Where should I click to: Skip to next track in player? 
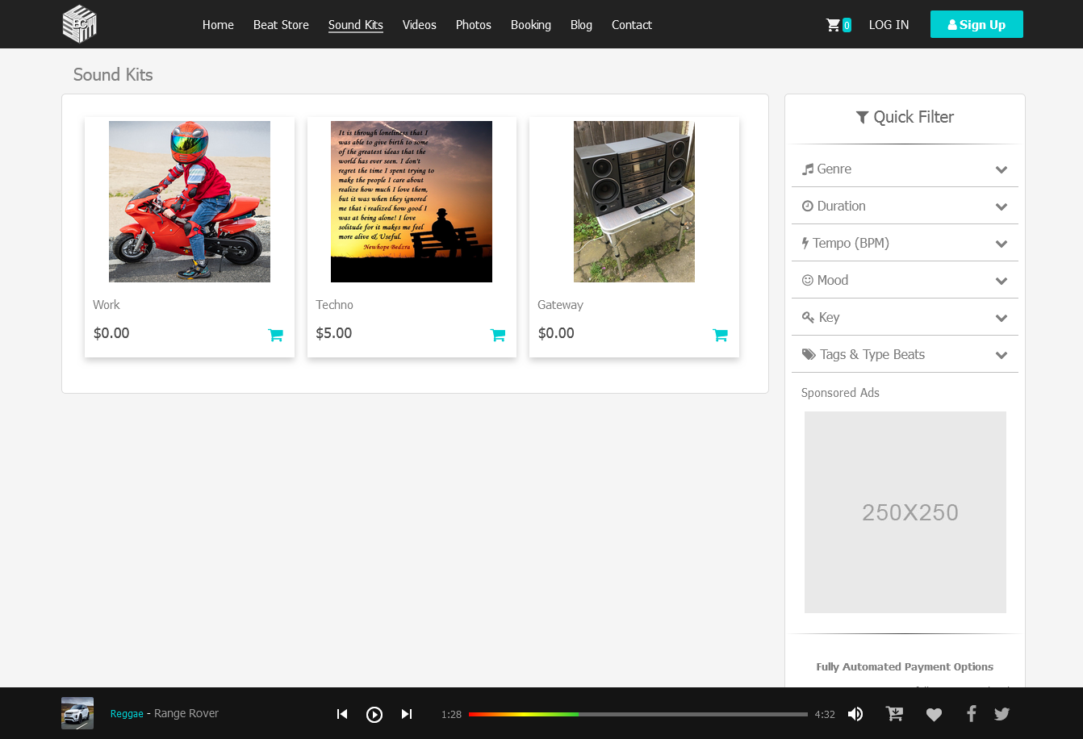pyautogui.click(x=407, y=714)
